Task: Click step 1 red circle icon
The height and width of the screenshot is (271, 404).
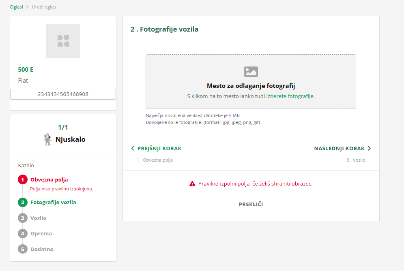Action: pyautogui.click(x=23, y=179)
